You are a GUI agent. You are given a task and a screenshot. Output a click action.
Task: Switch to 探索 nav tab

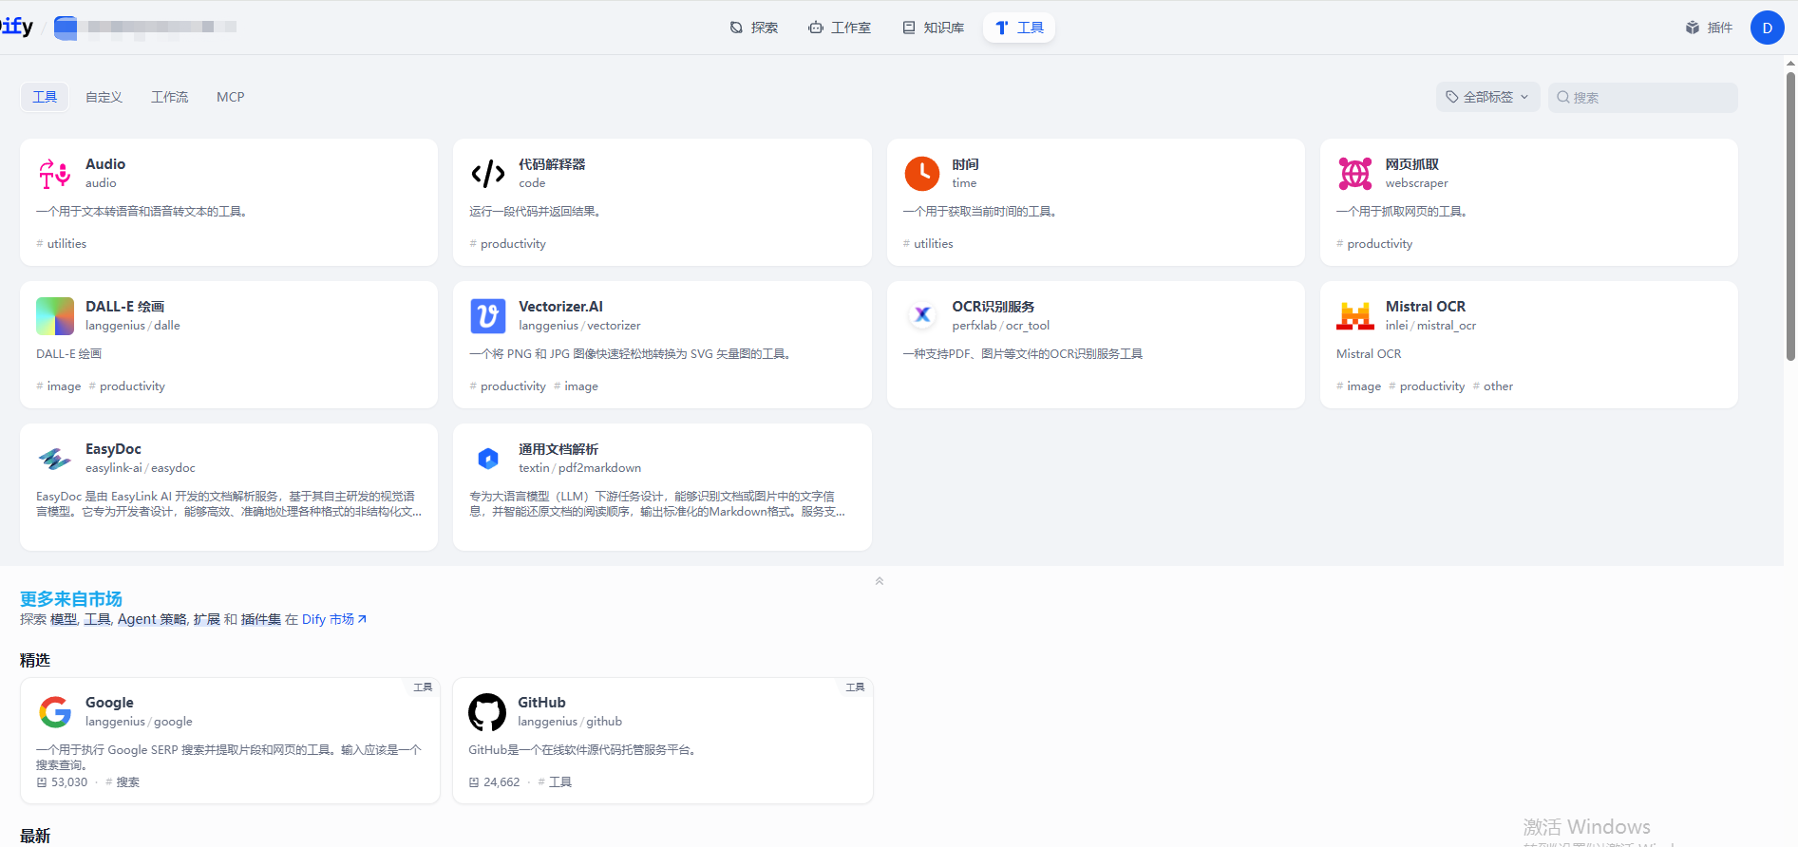[754, 28]
